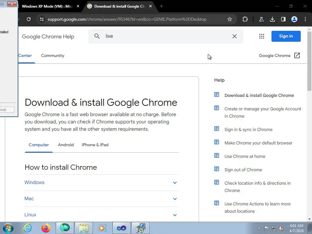Show hidden system tray icons

259,228
